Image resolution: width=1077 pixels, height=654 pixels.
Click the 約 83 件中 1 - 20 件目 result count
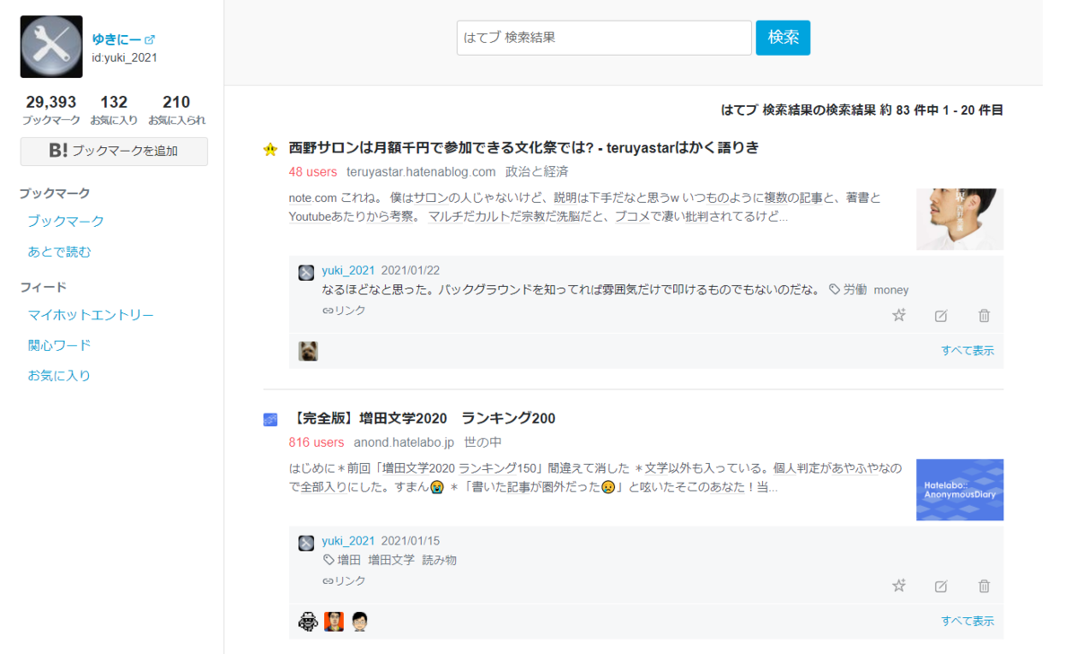coord(941,110)
